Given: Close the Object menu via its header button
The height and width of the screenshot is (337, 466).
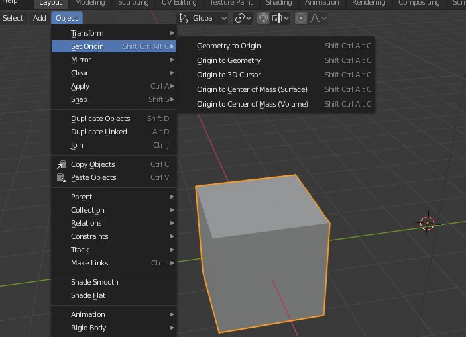Looking at the screenshot, I should 66,18.
